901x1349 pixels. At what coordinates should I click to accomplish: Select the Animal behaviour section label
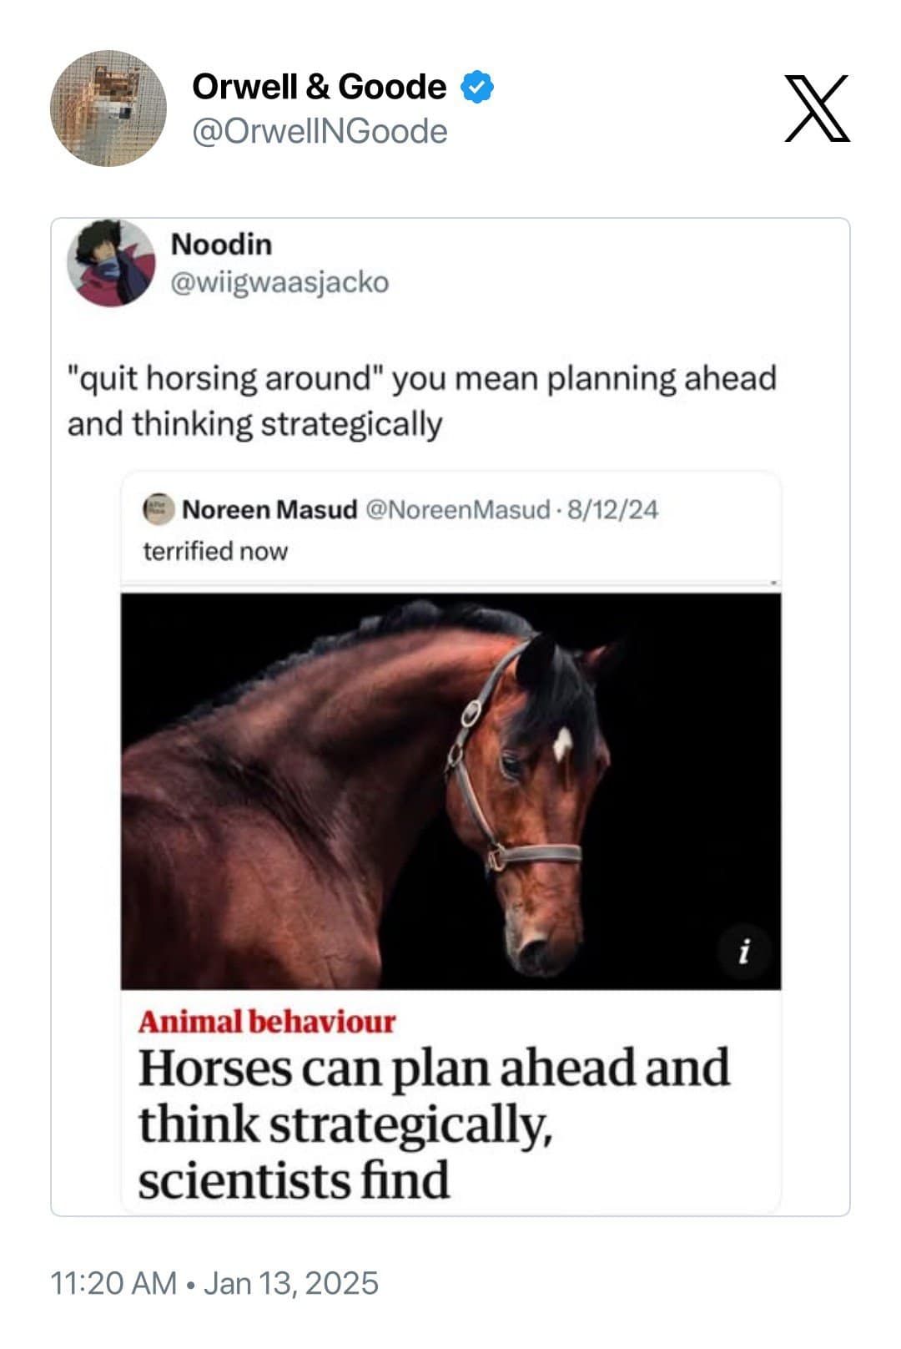(x=267, y=1023)
